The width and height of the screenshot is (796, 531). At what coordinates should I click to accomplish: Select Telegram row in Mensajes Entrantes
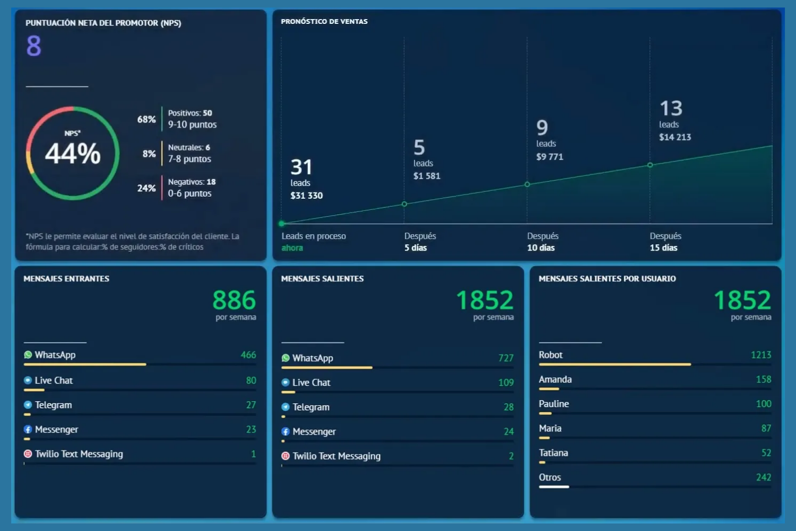[140, 407]
